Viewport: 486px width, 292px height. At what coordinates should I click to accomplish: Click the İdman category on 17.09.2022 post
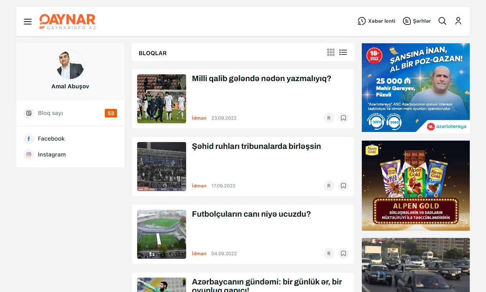[199, 186]
